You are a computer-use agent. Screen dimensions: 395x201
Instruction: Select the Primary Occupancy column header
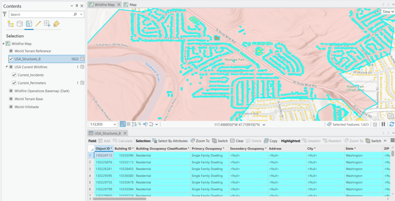click(209, 149)
